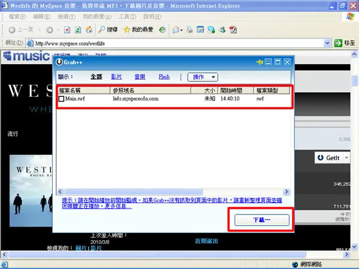The width and height of the screenshot is (359, 269).
Task: Click the Print icon in toolbar
Action: [x=189, y=30]
